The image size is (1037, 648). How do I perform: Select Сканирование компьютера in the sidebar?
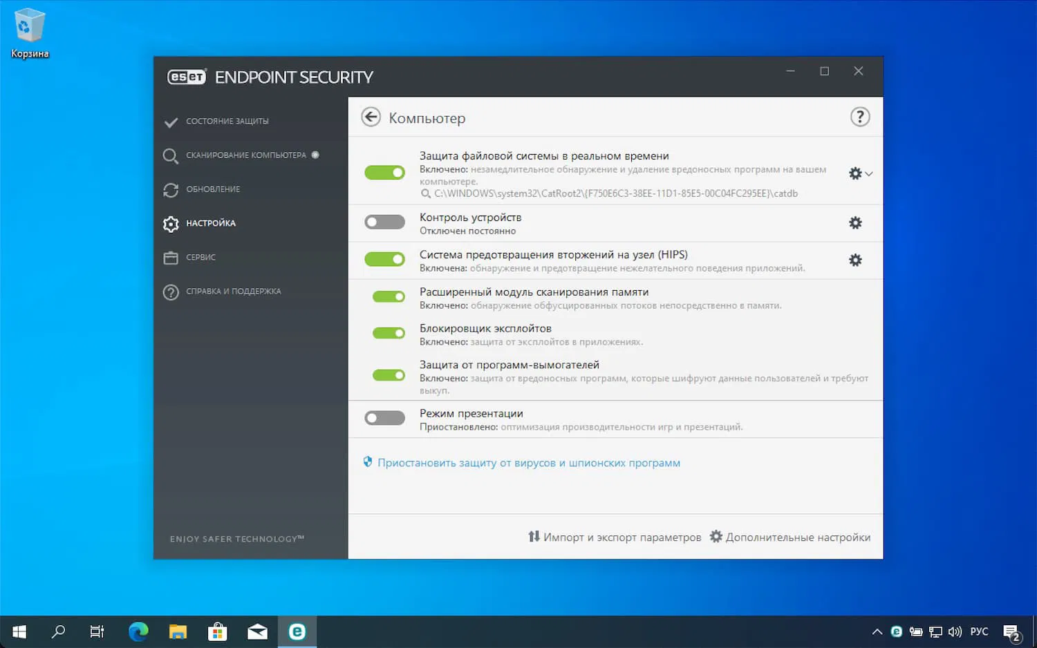click(x=245, y=155)
